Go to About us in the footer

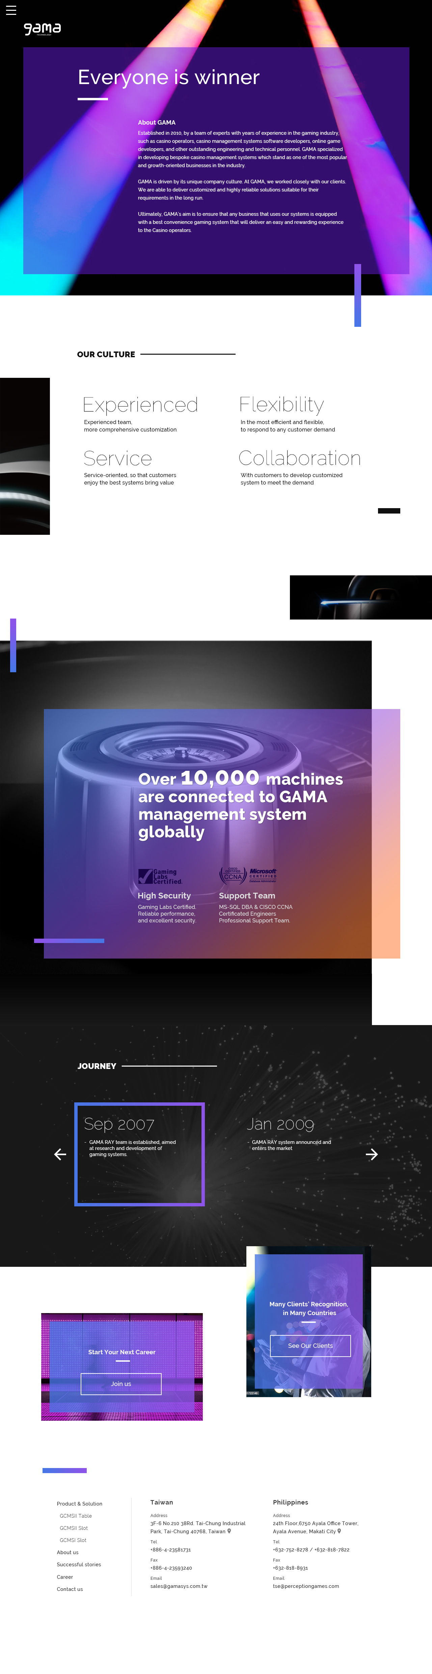coord(67,1552)
